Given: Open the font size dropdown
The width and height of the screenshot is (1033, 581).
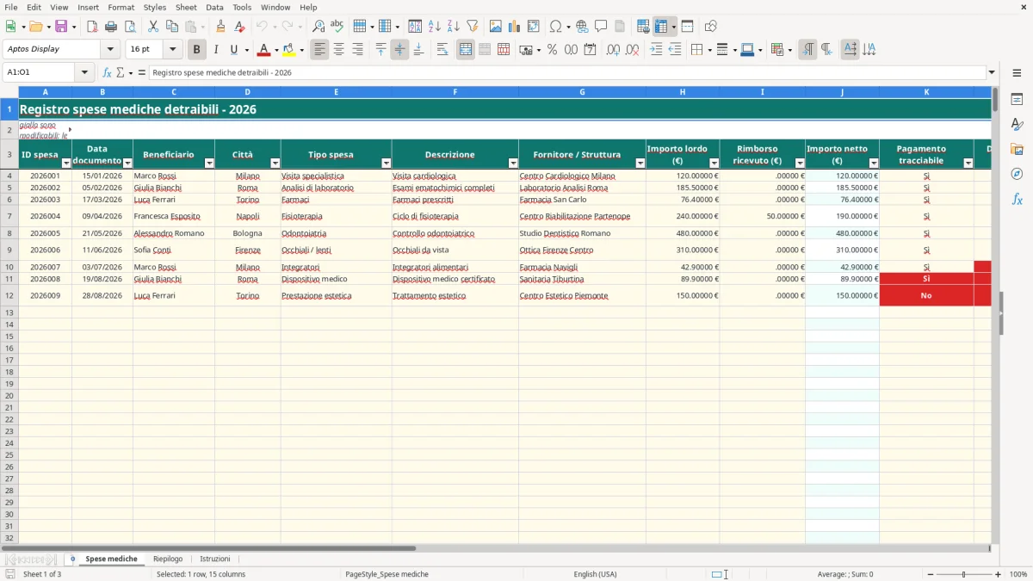Looking at the screenshot, I should pyautogui.click(x=173, y=50).
